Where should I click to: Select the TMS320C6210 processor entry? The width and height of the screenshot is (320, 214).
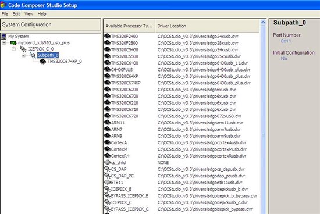point(125,103)
